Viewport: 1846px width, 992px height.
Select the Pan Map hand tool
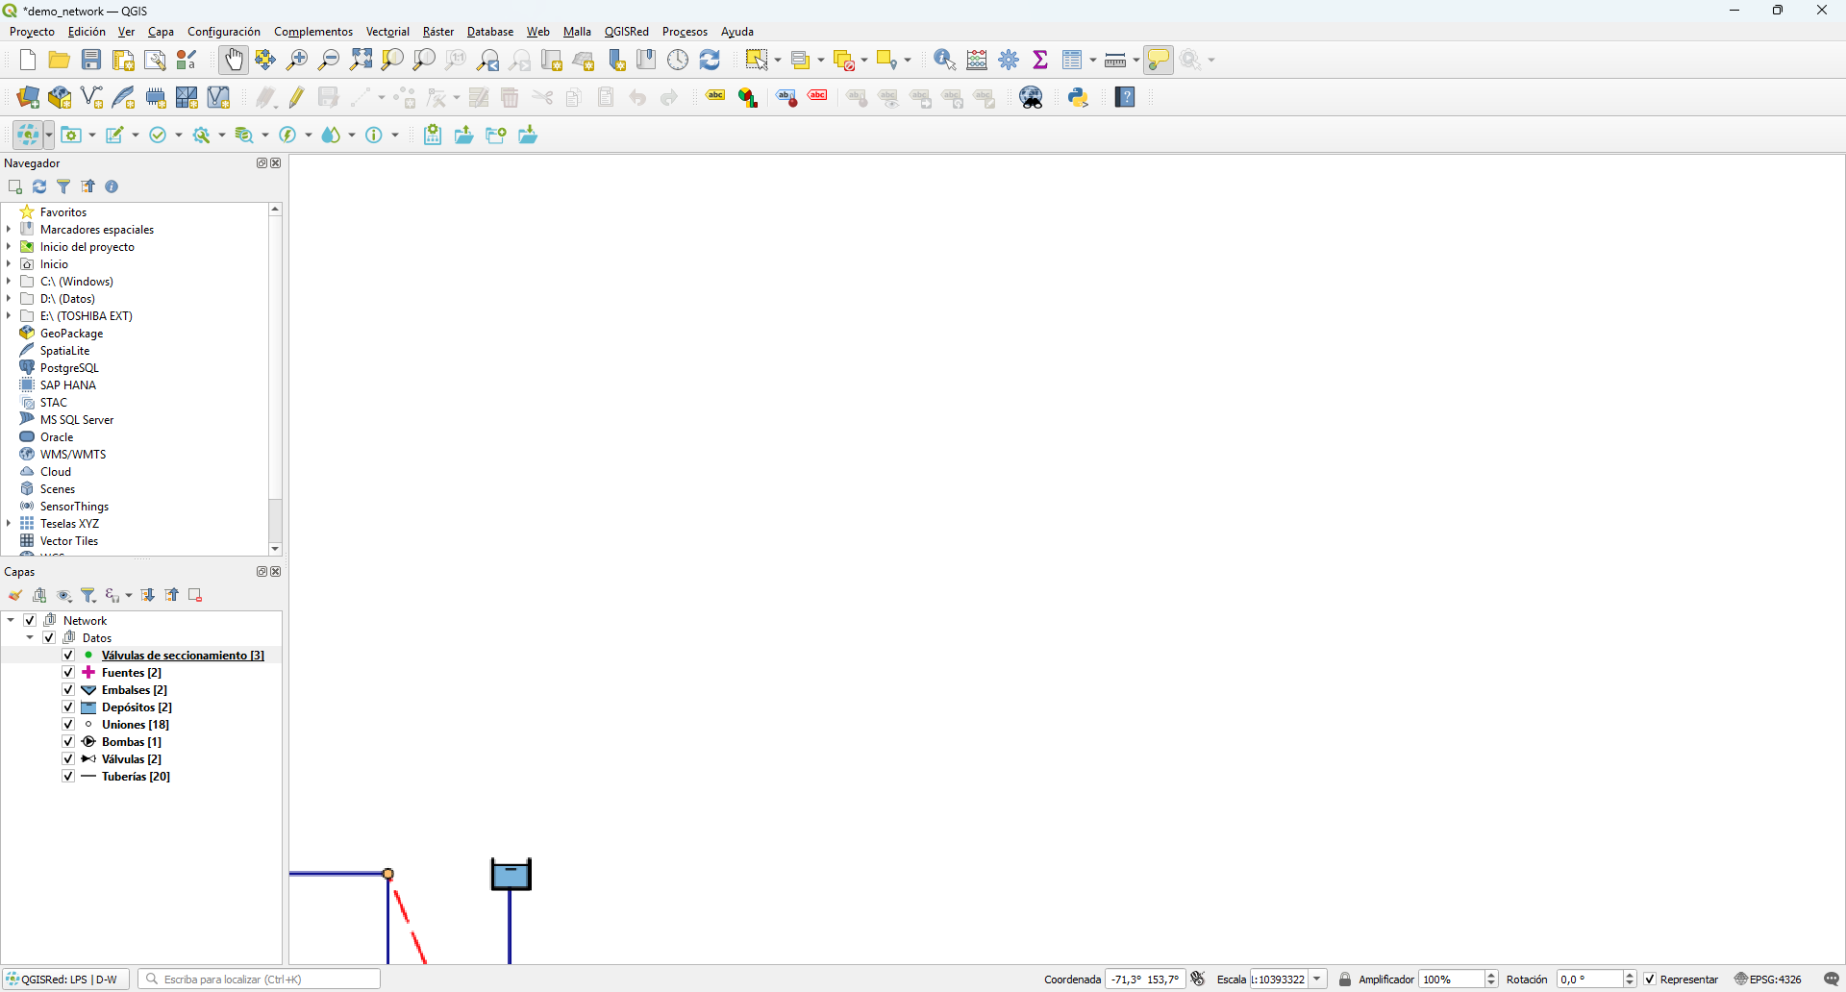(234, 60)
